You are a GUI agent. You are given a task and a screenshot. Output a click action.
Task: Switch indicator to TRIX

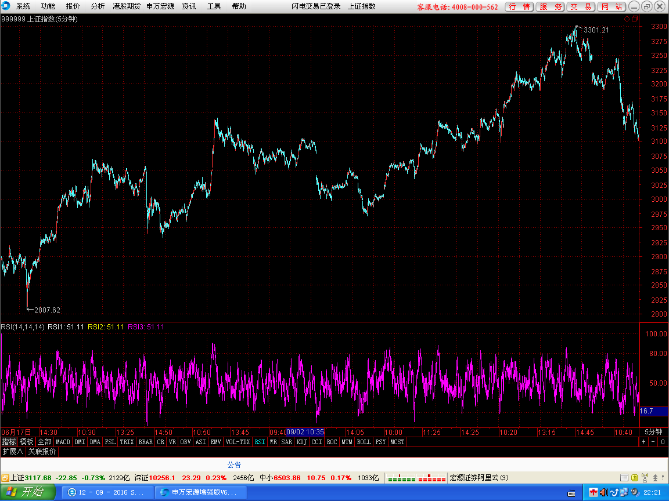click(x=127, y=442)
